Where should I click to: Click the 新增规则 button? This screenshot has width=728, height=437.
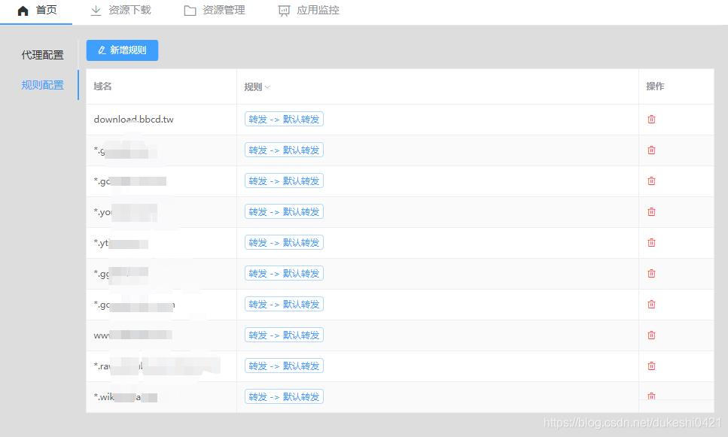point(122,50)
